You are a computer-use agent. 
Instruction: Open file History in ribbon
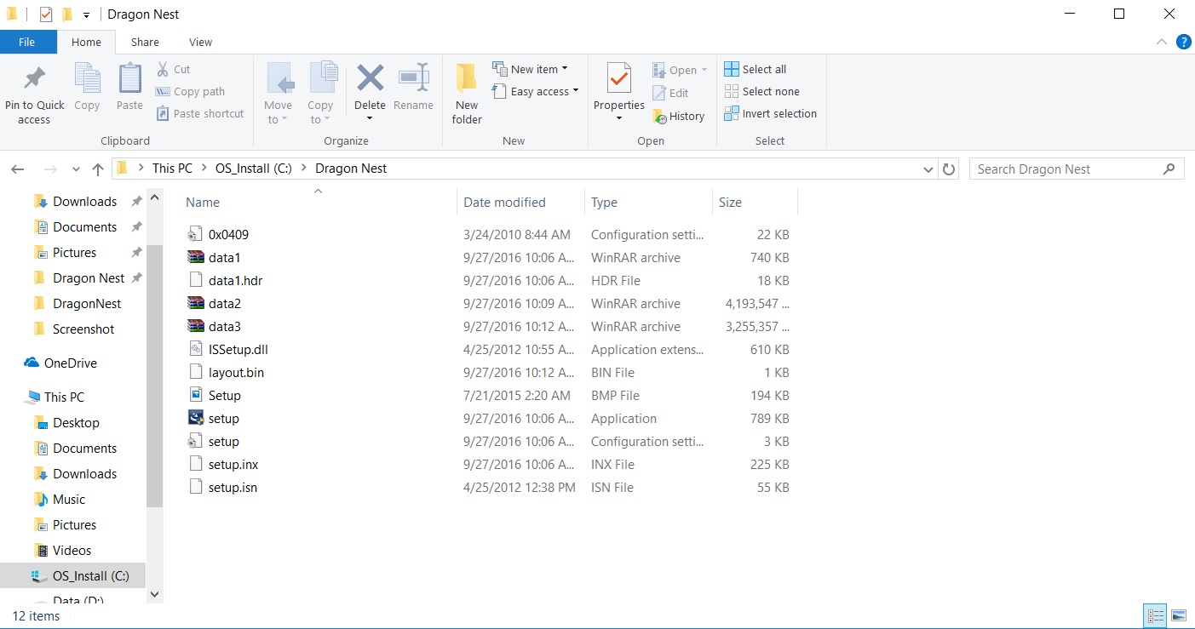pos(678,116)
